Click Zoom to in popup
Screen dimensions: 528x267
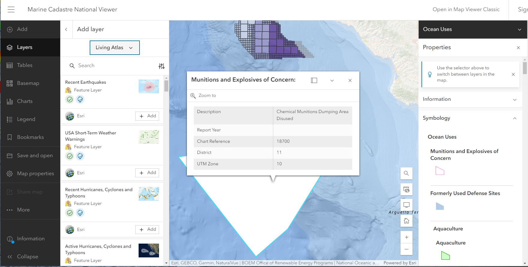point(203,95)
